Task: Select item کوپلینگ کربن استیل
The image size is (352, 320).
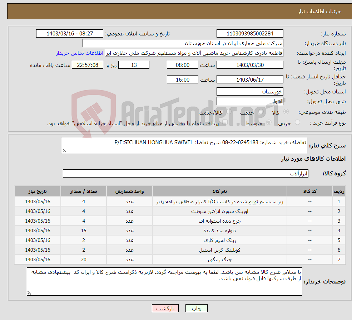Action: [x=220, y=250]
